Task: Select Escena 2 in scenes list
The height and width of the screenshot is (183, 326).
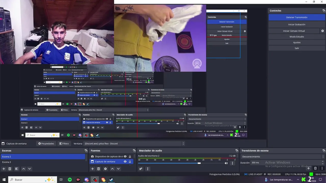Action: [x=43, y=157]
